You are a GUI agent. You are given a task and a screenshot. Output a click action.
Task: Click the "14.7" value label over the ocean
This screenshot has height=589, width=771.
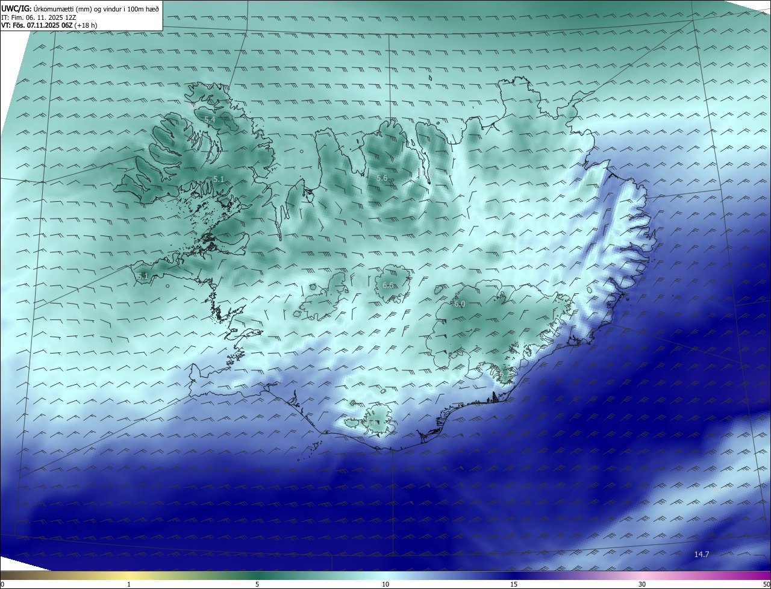702,554
